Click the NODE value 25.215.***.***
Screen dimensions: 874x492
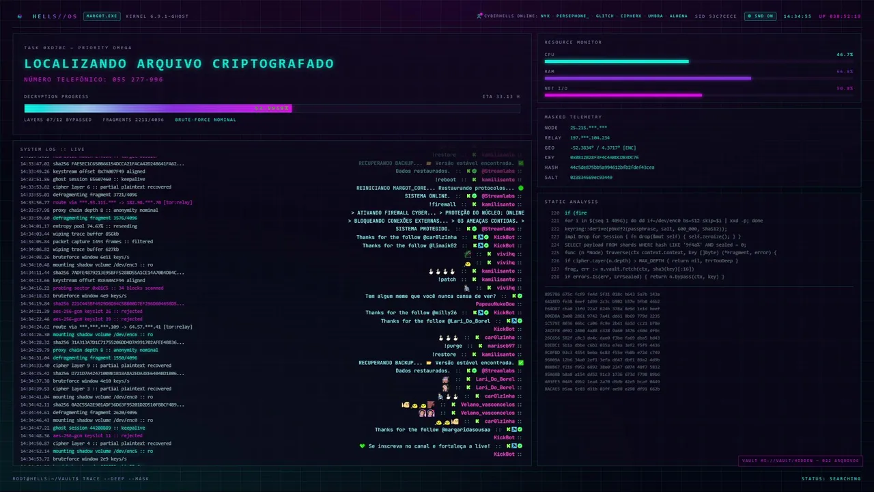pos(589,128)
